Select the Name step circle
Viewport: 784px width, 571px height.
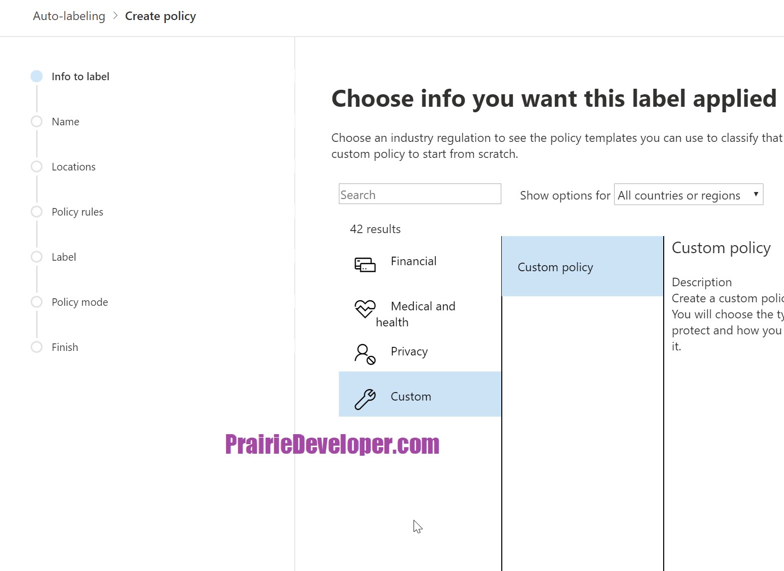(37, 121)
